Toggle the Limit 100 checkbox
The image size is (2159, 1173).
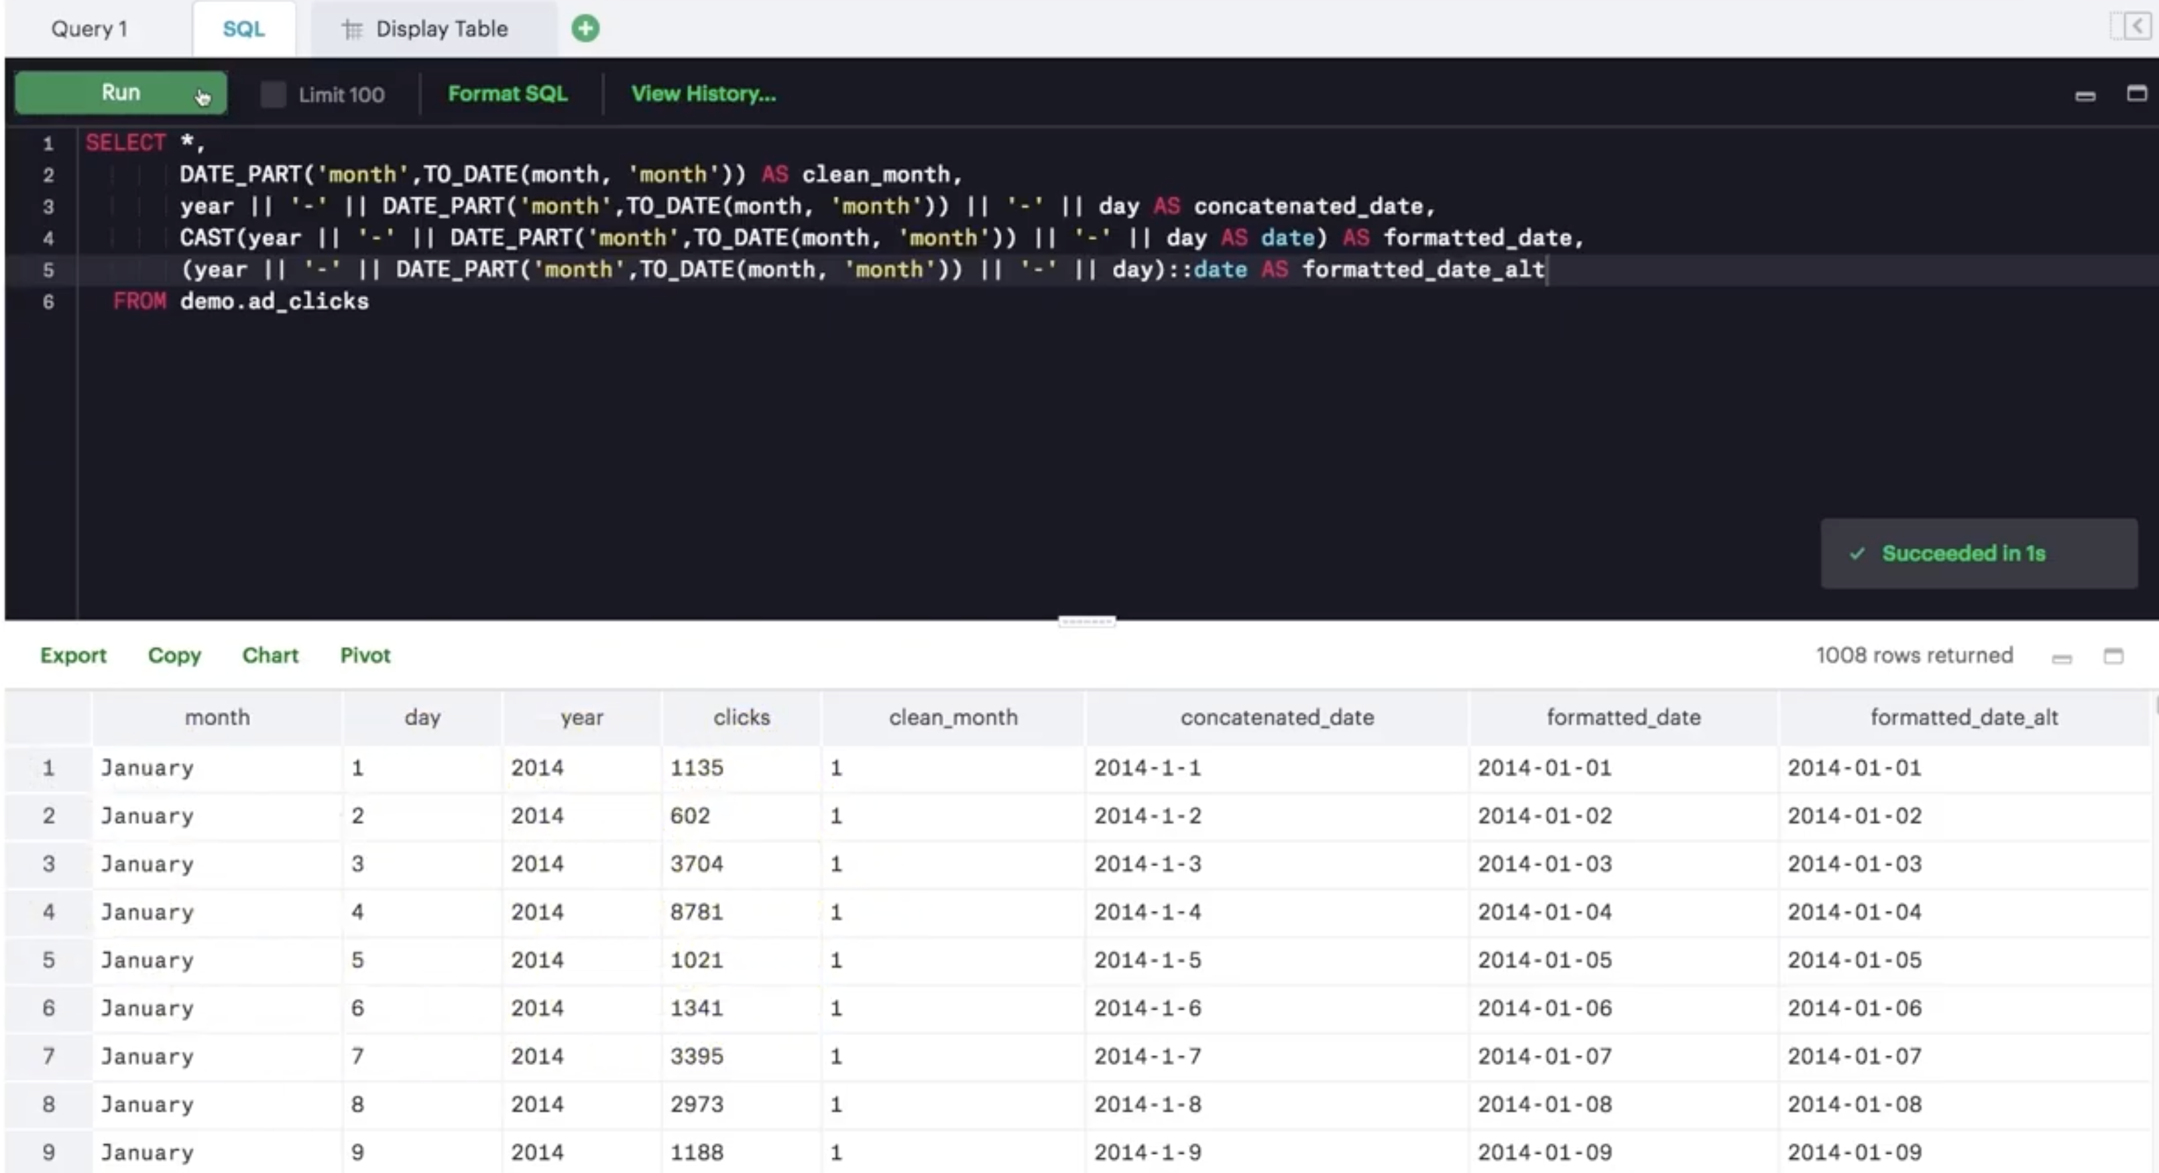[x=274, y=94]
